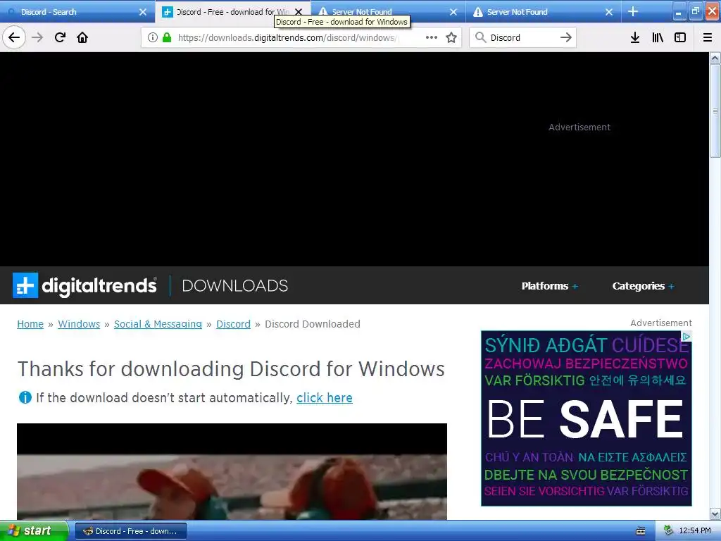Click the forward navigation arrow
This screenshot has height=541, width=721.
pyautogui.click(x=37, y=37)
